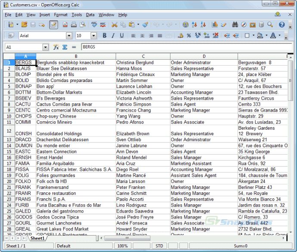297x252 pixels.
Task: Click the Cut scissors icon
Action: (x=114, y=24)
